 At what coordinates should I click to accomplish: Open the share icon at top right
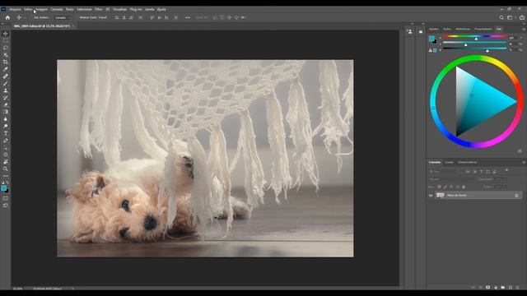522,17
